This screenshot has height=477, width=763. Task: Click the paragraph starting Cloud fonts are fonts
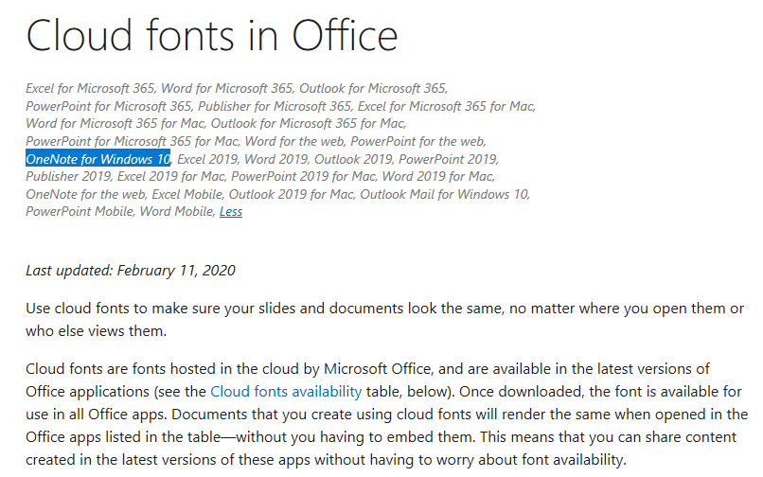(387, 415)
